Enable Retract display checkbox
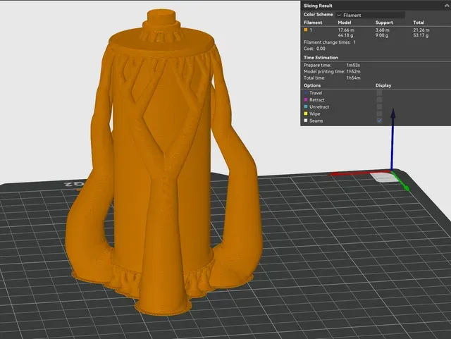451x339 pixels. tap(379, 100)
